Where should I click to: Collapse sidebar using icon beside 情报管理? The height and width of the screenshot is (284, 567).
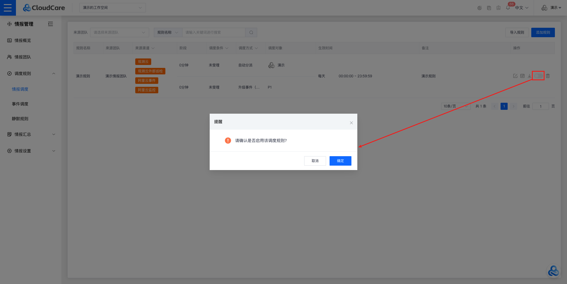click(x=50, y=24)
